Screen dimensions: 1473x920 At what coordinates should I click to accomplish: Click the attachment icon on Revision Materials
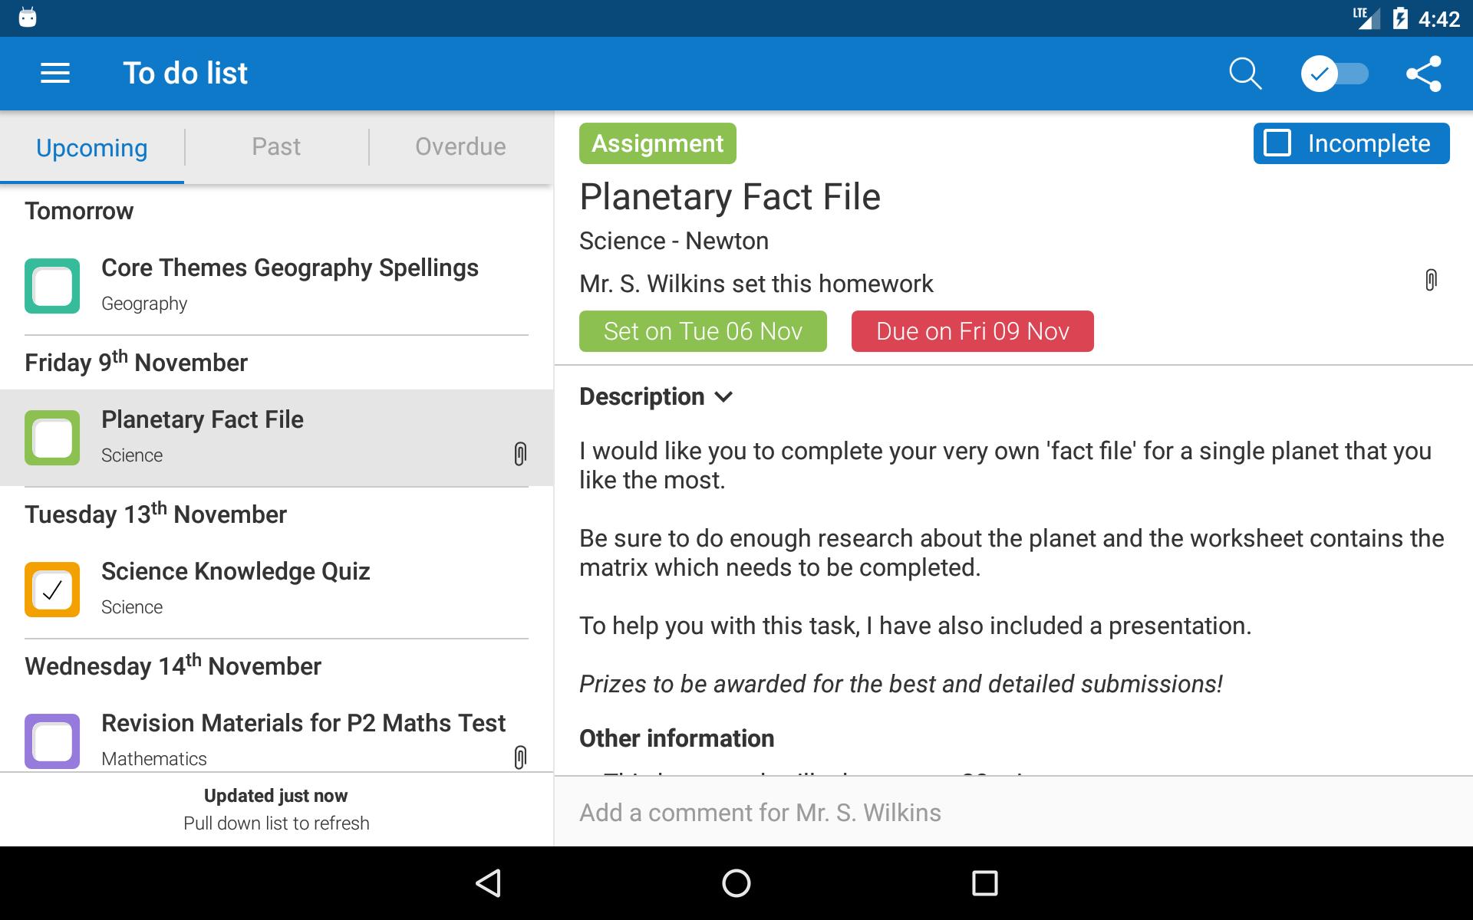[519, 757]
